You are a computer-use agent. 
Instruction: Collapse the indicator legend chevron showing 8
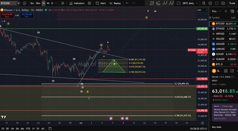(3, 21)
